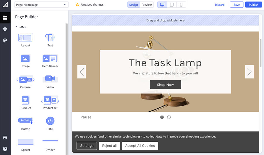The height and width of the screenshot is (155, 264).
Task: Select the Button widget
Action: [26, 124]
